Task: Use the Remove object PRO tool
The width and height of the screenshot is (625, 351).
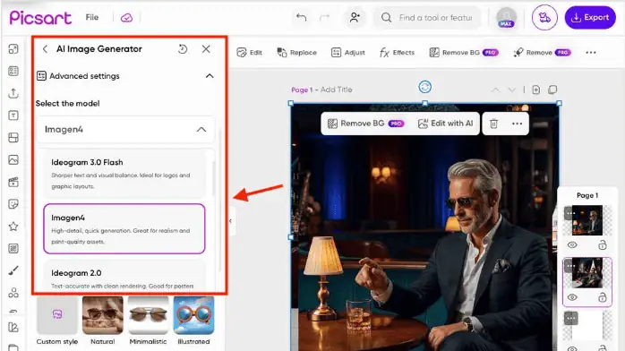Action: click(542, 53)
